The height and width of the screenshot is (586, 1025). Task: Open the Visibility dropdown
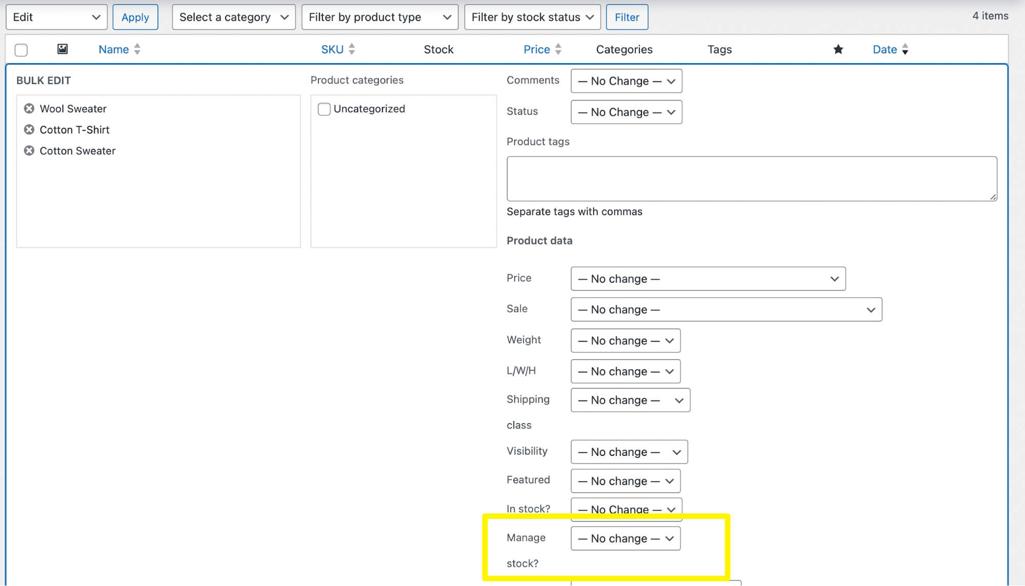[629, 452]
